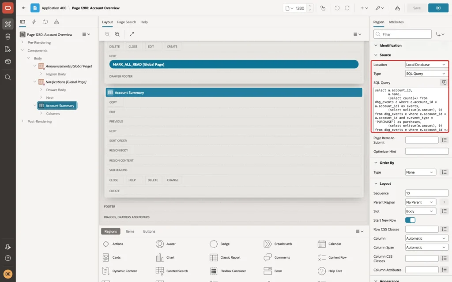The image size is (452, 282).
Task: Open Page Items to Submit picker icon
Action: pos(444,140)
